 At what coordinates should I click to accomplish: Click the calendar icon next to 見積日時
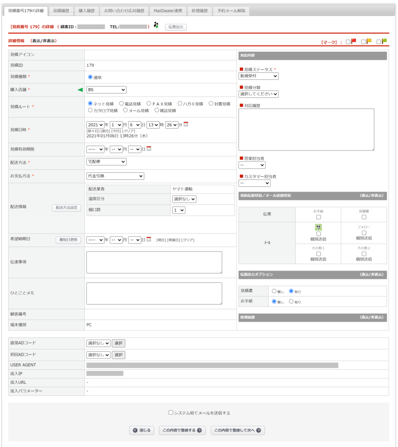186,124
